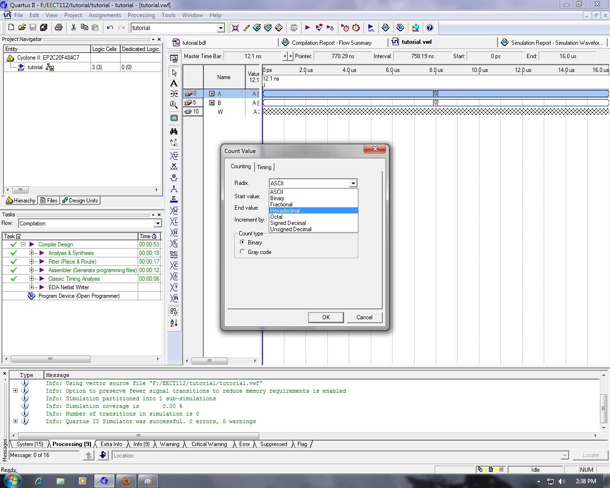Click OK in the Count Value dialog
Viewport: 610px width, 488px height.
tap(326, 317)
